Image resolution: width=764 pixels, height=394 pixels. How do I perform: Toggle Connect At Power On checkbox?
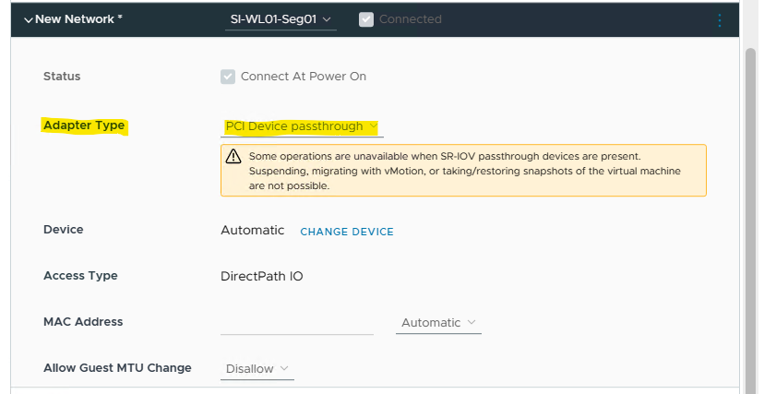coord(228,77)
